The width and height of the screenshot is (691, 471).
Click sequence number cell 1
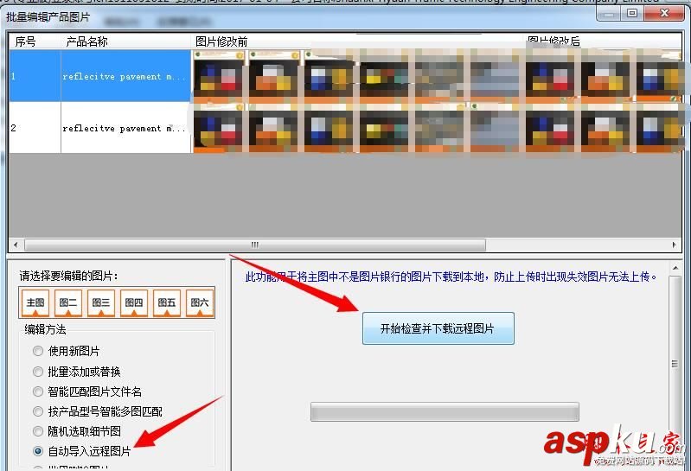pos(35,76)
